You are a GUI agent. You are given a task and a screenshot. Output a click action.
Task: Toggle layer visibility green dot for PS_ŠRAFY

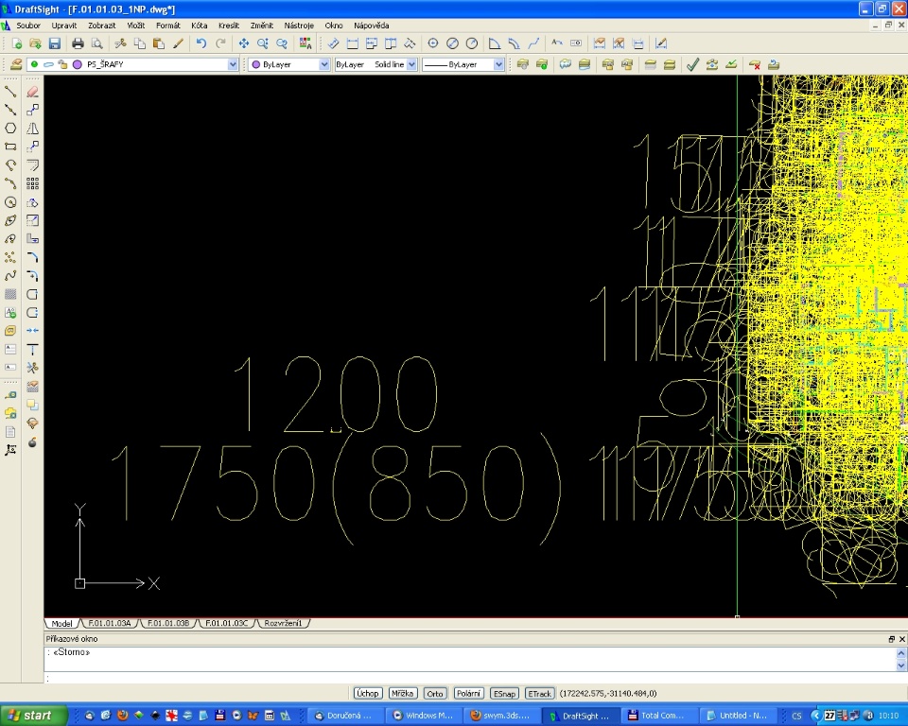click(34, 64)
